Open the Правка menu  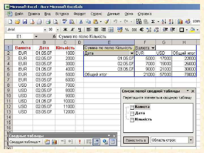click(x=34, y=14)
